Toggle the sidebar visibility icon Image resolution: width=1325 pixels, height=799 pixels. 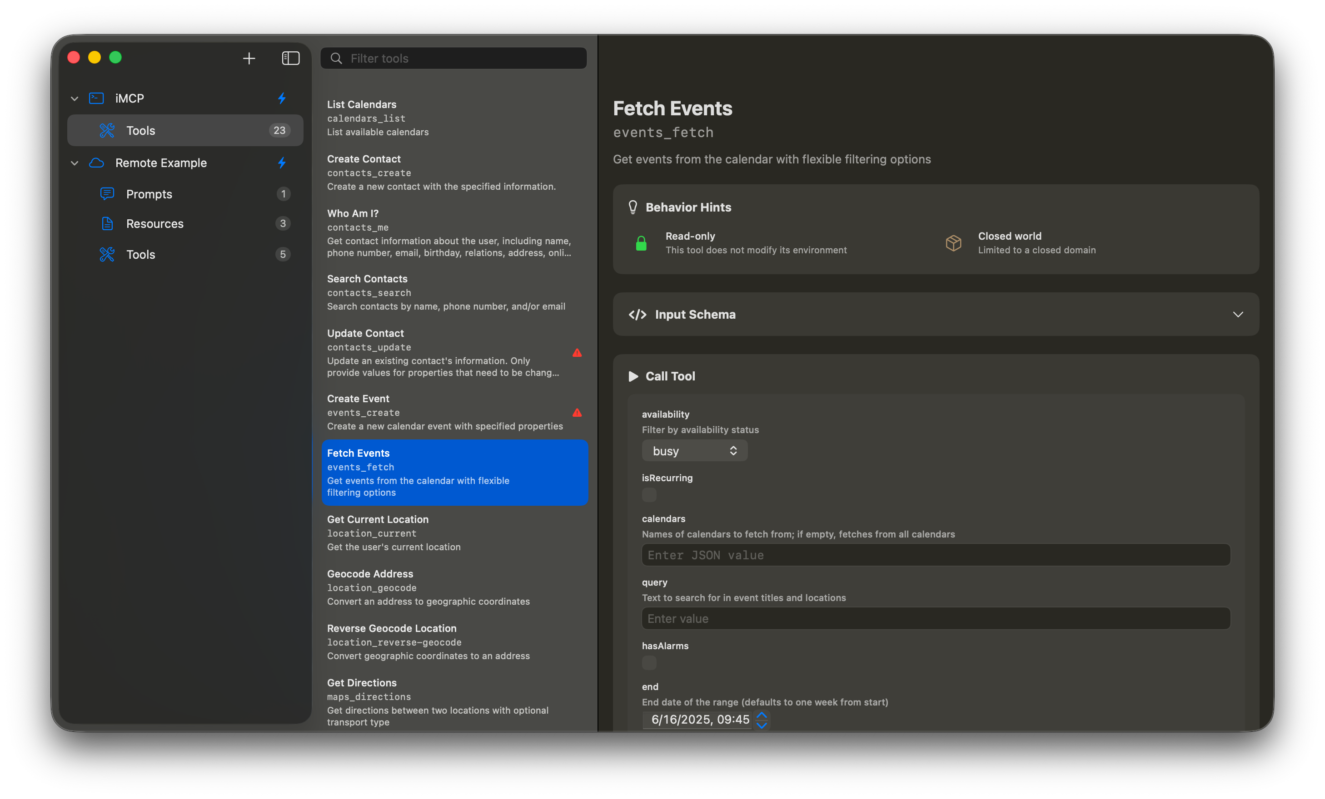(x=290, y=58)
